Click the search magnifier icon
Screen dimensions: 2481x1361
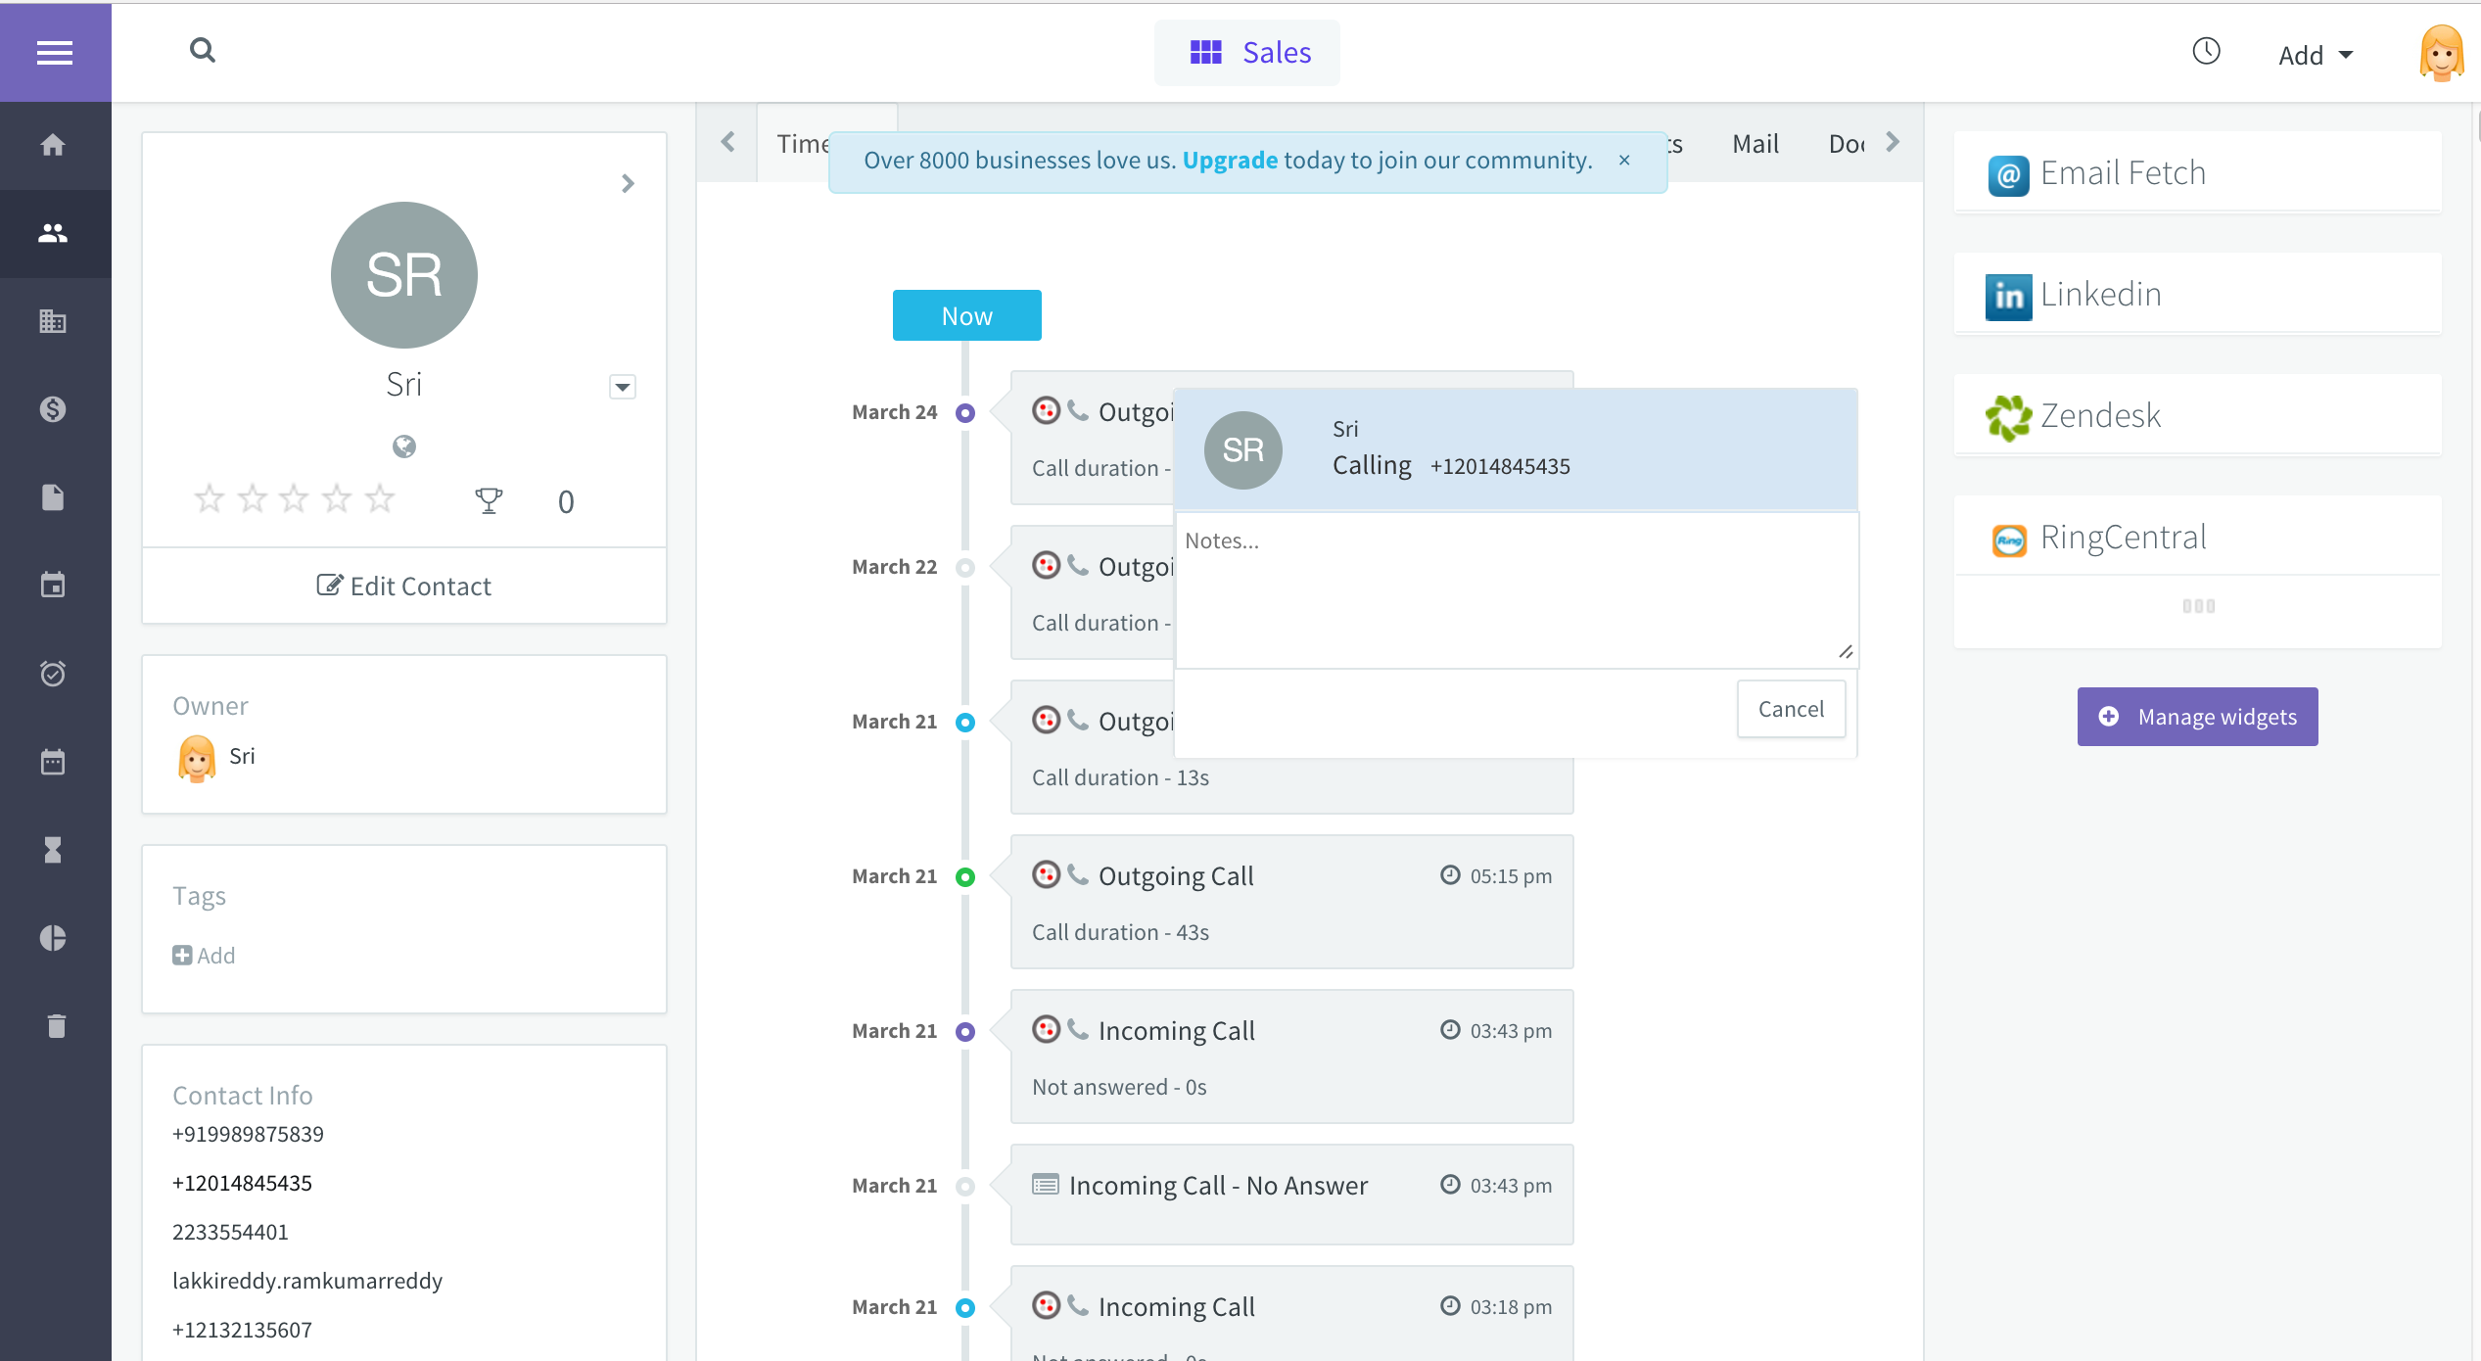point(203,50)
